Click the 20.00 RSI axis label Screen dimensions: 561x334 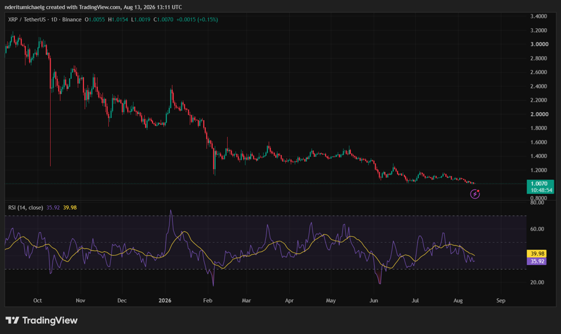pos(537,282)
